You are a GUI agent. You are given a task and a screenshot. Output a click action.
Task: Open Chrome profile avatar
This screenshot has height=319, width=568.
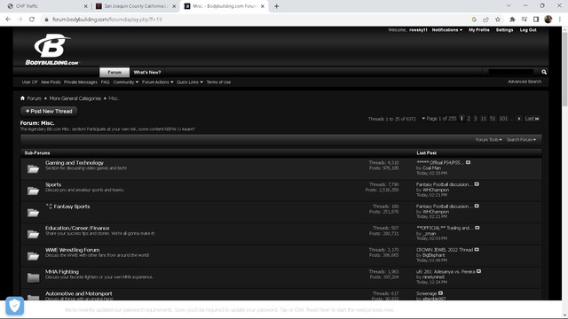point(548,19)
